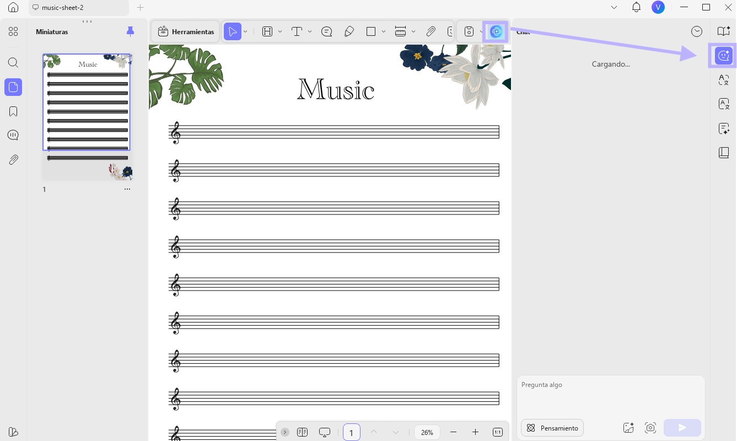Select the ruler measure tool
737x441 pixels.
pyautogui.click(x=401, y=31)
